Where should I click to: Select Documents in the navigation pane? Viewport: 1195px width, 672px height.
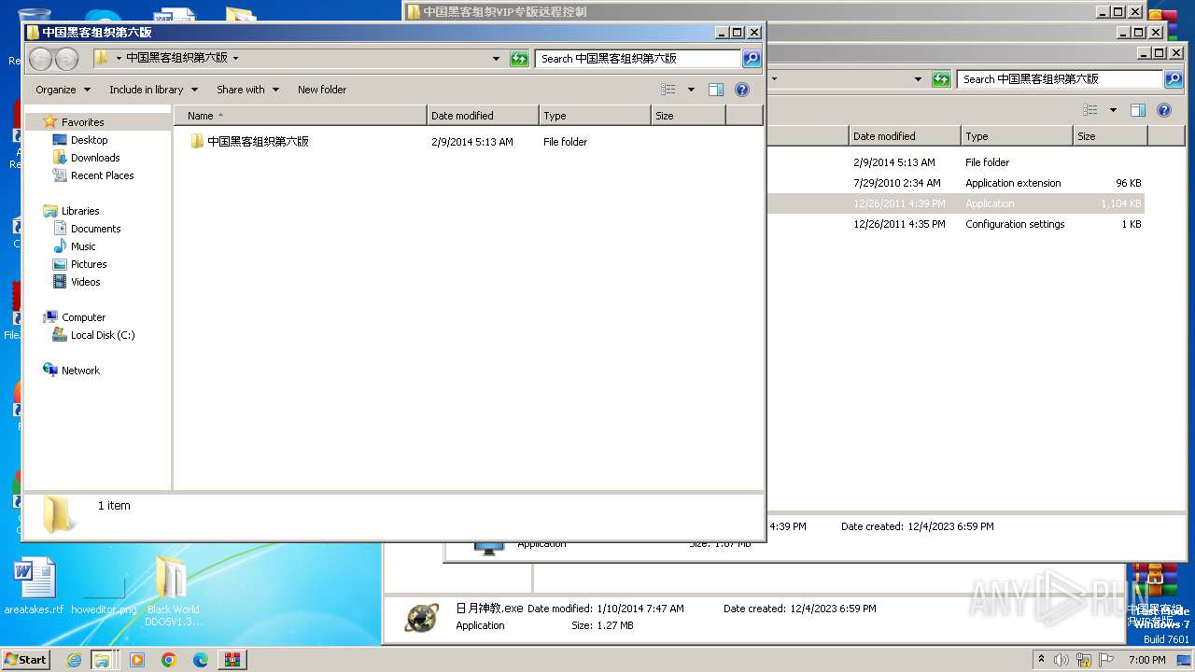pos(95,229)
